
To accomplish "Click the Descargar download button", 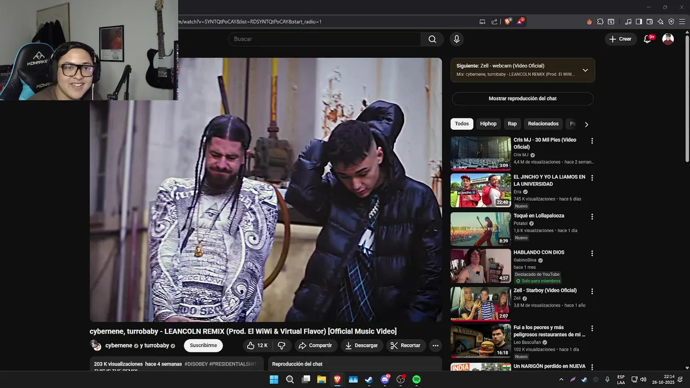I will tap(362, 345).
